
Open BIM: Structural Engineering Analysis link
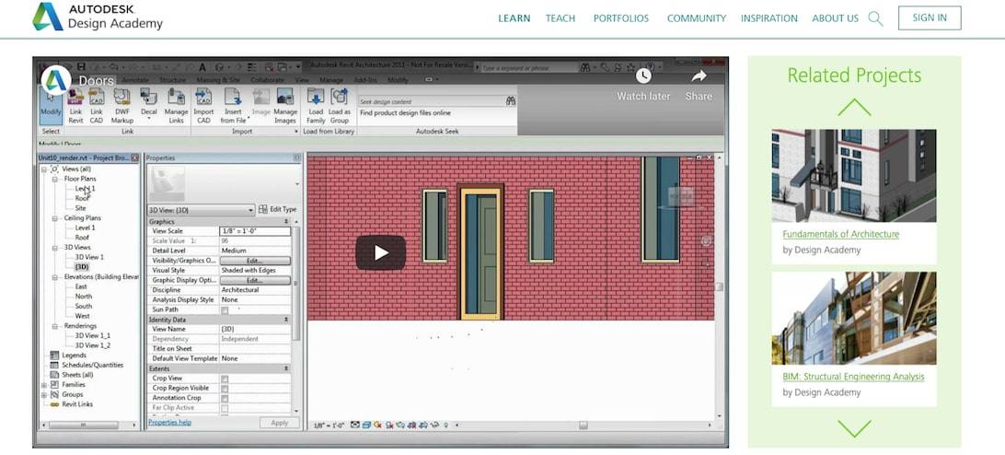(854, 377)
